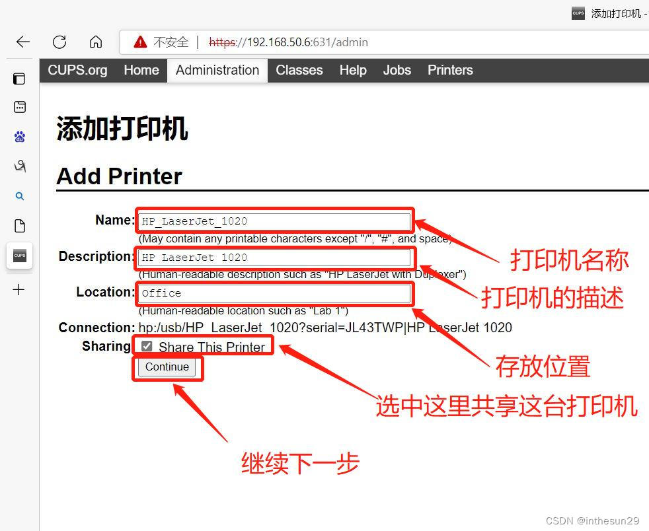
Task: Click the Add Printer heading
Action: point(119,176)
